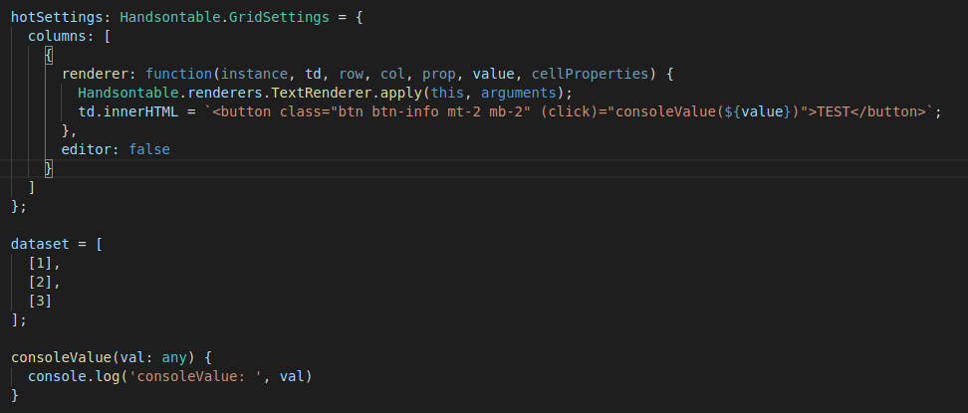Click the false value after editor
Viewport: 968px width, 413px height.
[x=149, y=149]
